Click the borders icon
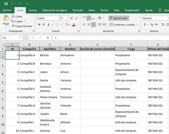The height and width of the screenshot is (134, 169). (57, 24)
